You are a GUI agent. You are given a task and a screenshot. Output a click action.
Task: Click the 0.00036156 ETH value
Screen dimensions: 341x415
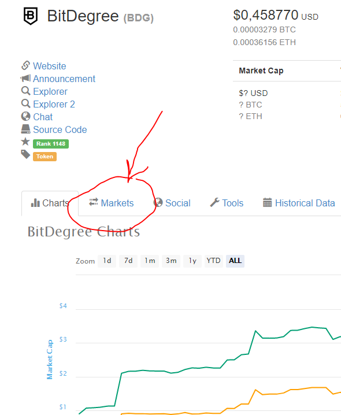[x=264, y=42]
